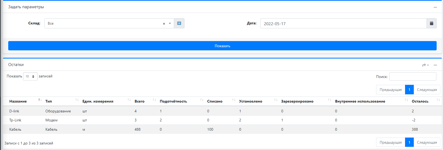Click the warehouse list icon button
Image resolution: width=443 pixels, height=150 pixels.
(179, 23)
